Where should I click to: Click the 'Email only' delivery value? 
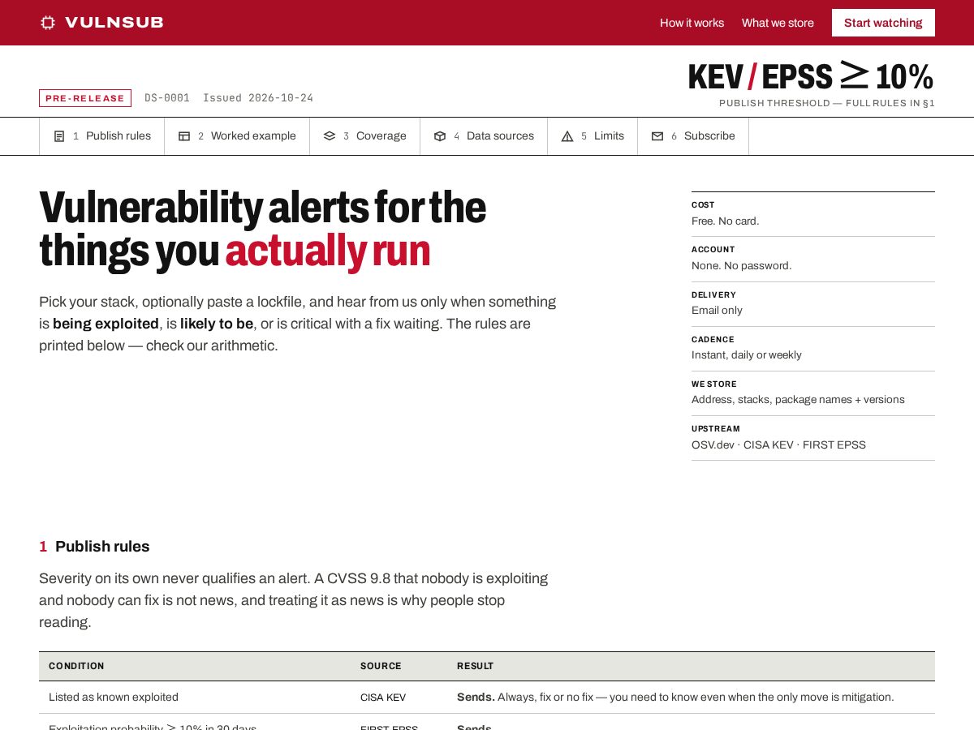pyautogui.click(x=717, y=310)
